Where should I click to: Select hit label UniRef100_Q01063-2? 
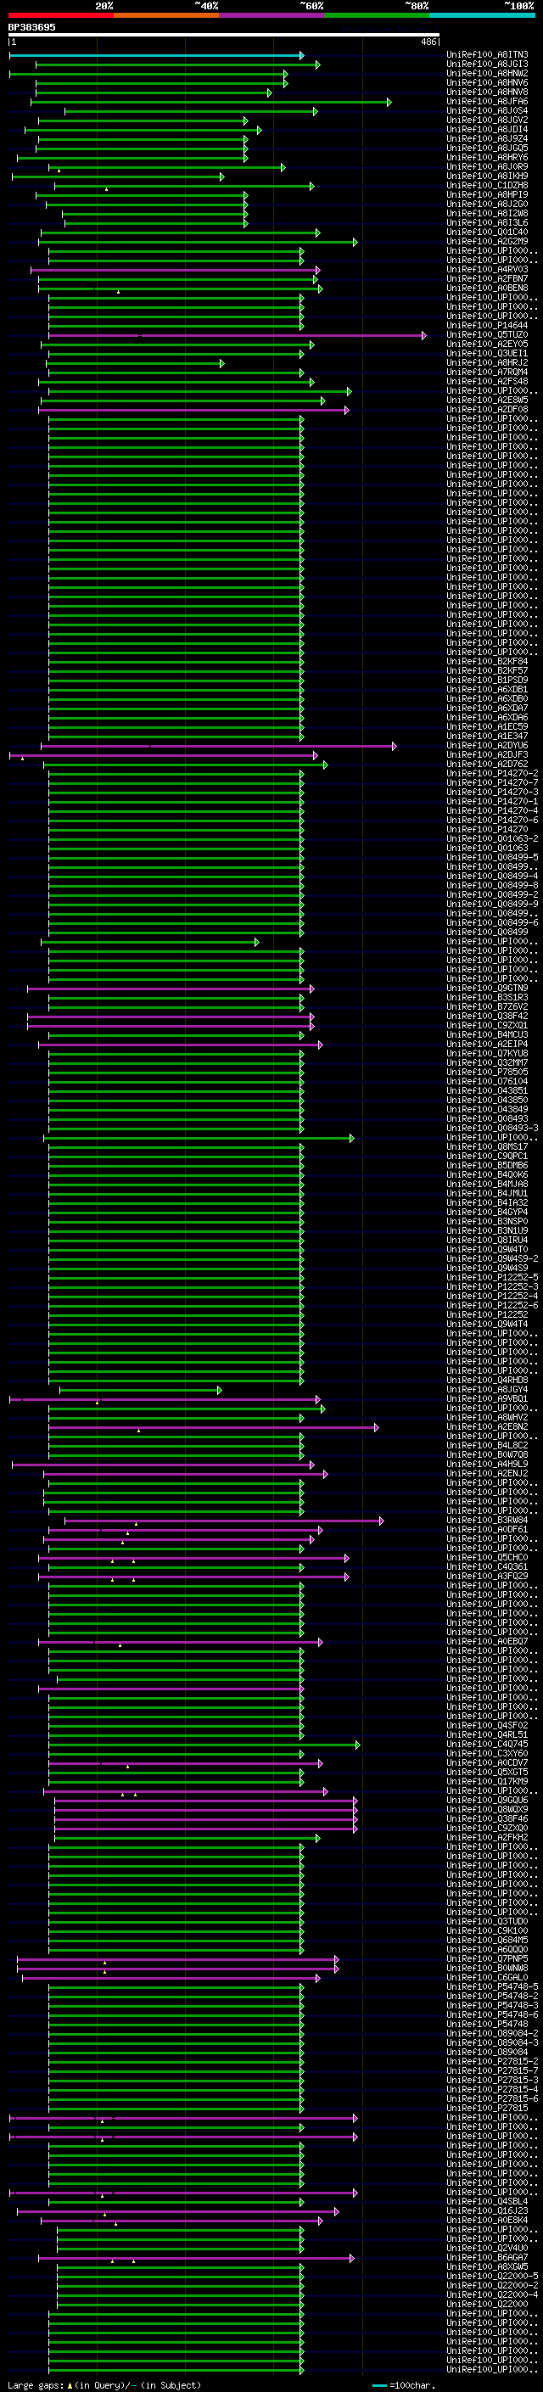click(x=492, y=839)
